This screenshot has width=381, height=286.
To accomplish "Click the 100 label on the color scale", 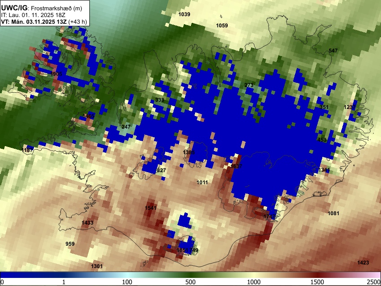I will click(x=127, y=282).
